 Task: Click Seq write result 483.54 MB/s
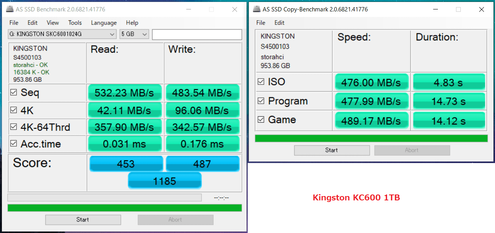202,93
